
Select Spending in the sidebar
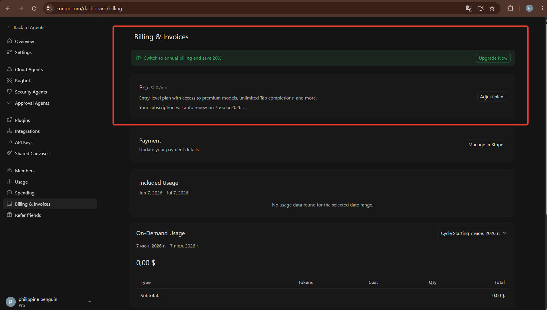coord(50,193)
